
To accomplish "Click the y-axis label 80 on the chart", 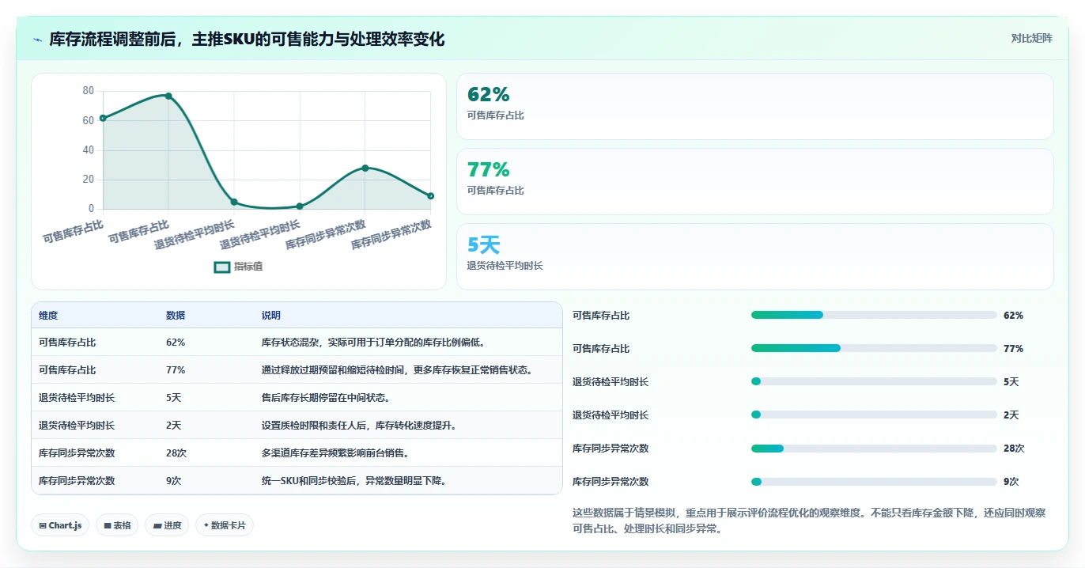I will pos(88,91).
